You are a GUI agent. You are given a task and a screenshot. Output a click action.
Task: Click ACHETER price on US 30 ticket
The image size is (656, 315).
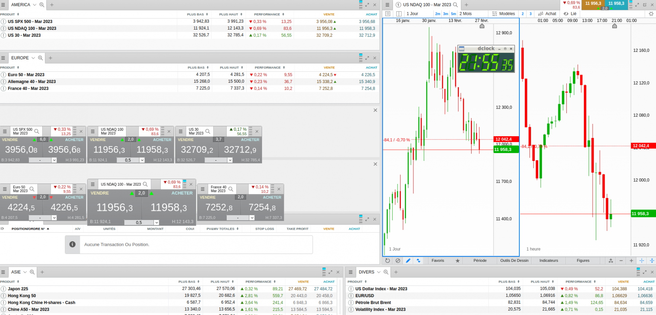click(x=240, y=150)
